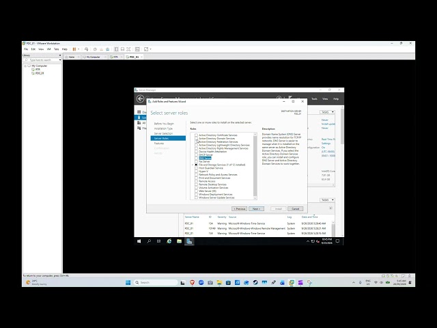437x328 pixels.
Task: Click the take snapshot clock icon
Action: pyautogui.click(x=95, y=49)
